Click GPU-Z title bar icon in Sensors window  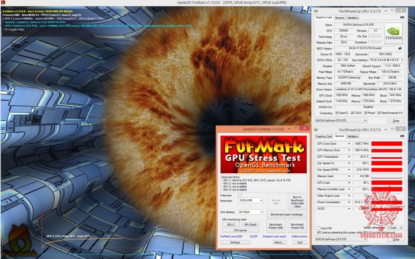point(316,129)
